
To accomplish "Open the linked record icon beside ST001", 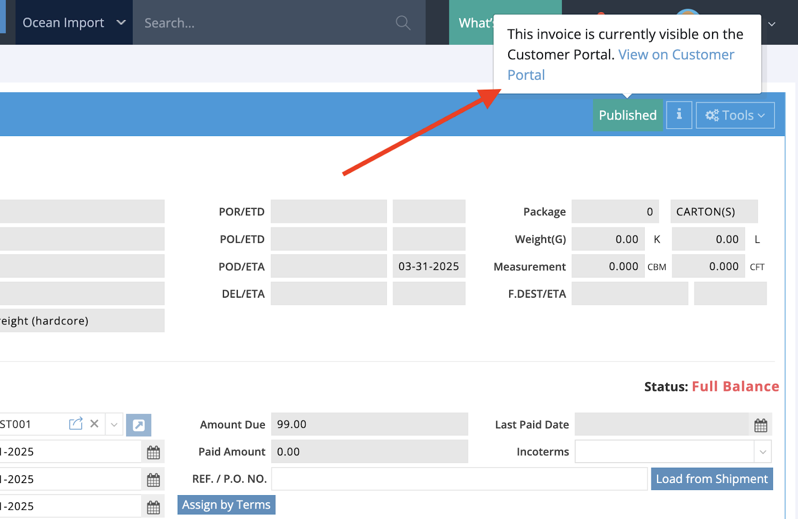I will click(x=76, y=424).
